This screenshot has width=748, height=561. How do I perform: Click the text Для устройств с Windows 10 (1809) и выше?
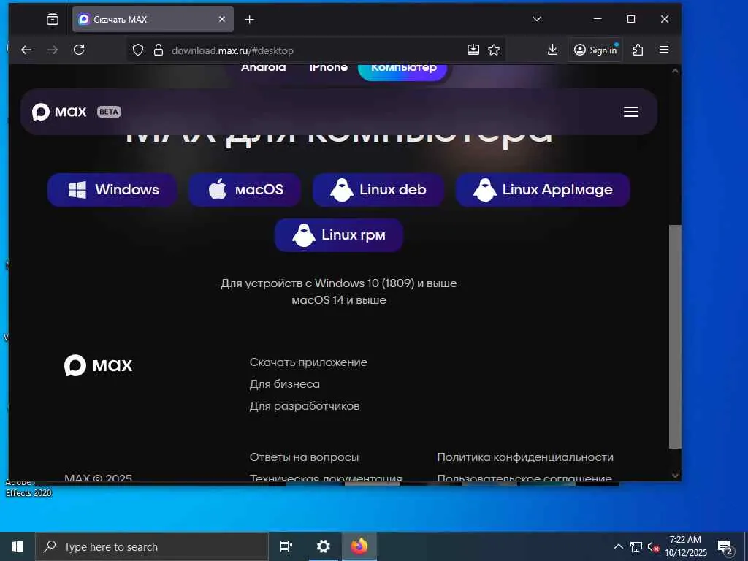coord(339,283)
